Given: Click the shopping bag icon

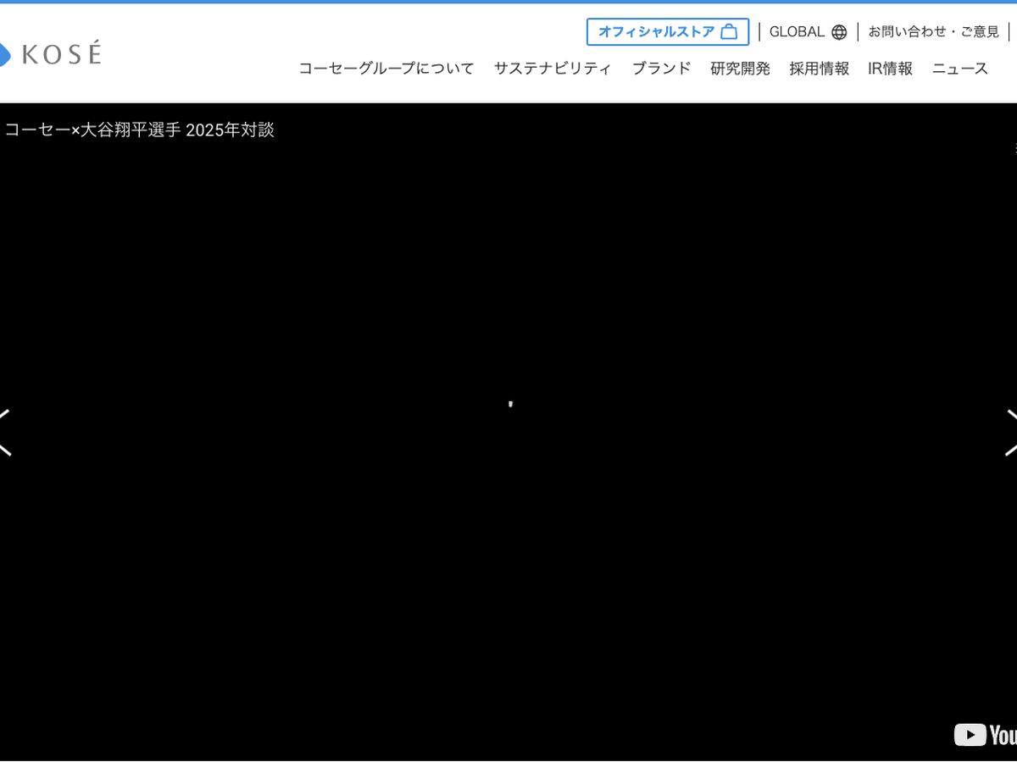Looking at the screenshot, I should coord(729,32).
